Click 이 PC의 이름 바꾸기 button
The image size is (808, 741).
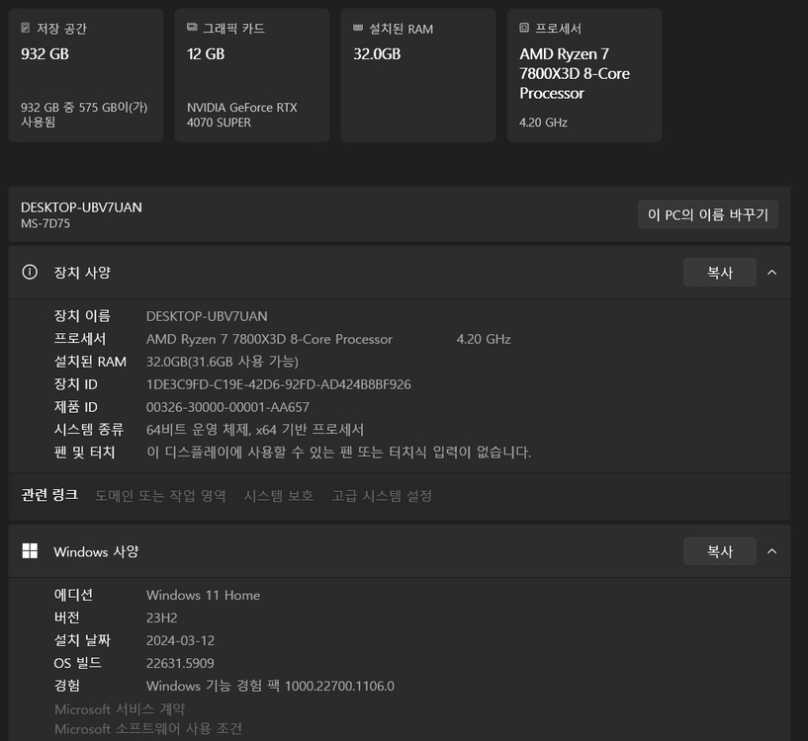pos(707,214)
